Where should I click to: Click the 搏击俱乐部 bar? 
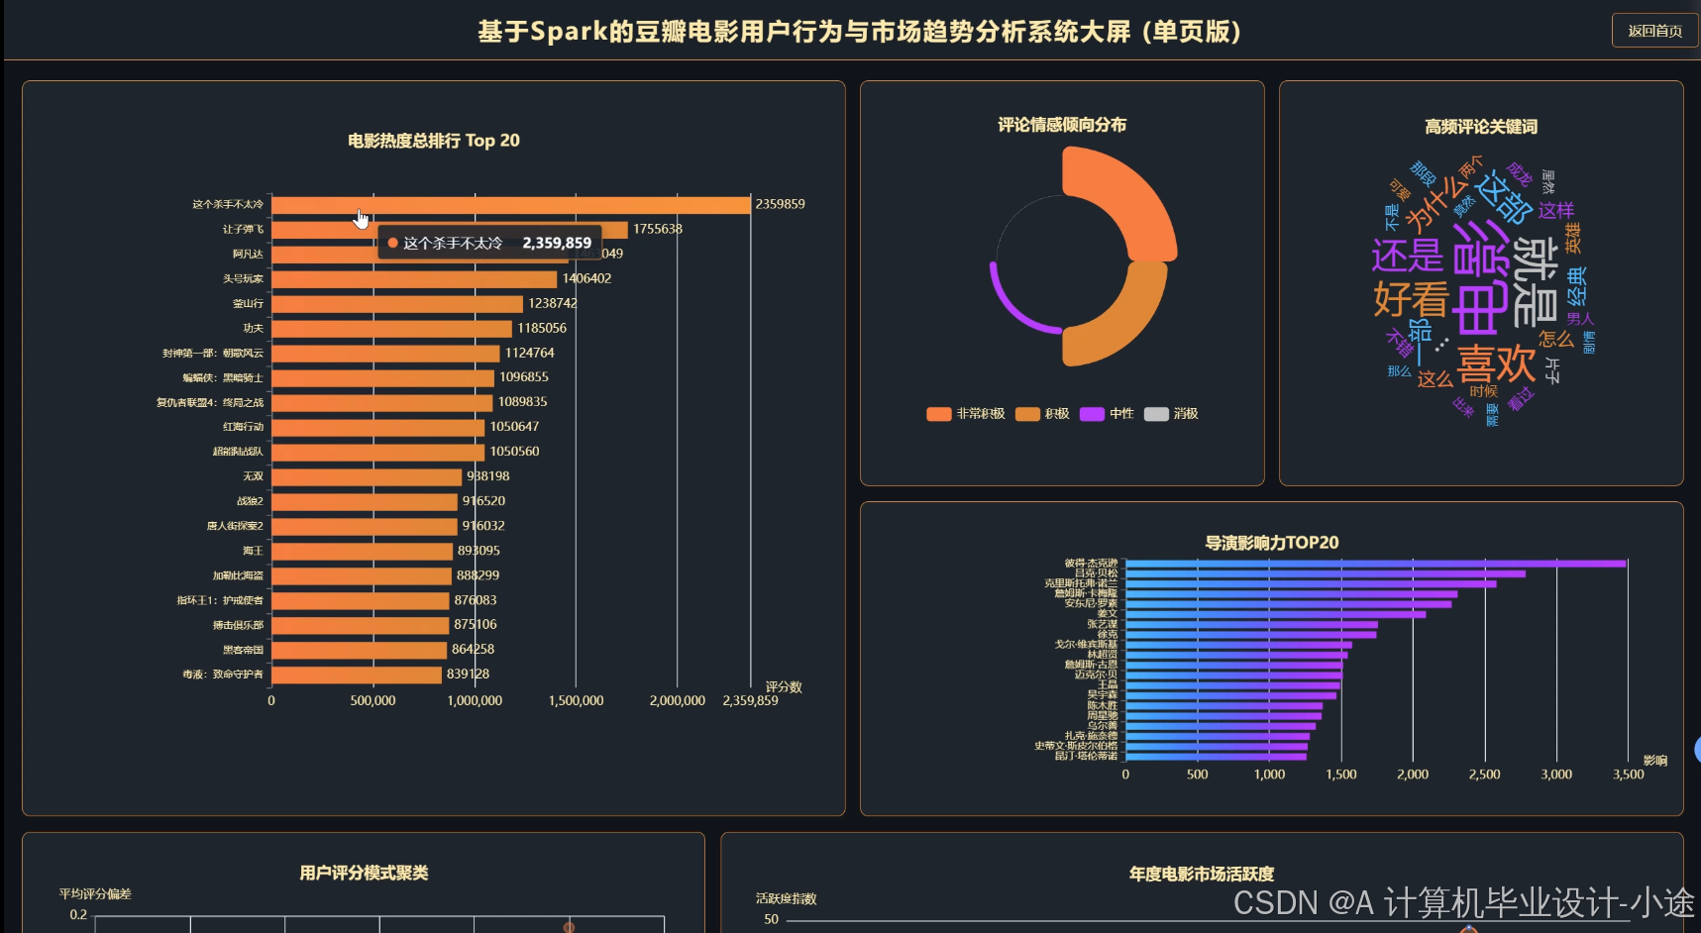tap(361, 626)
